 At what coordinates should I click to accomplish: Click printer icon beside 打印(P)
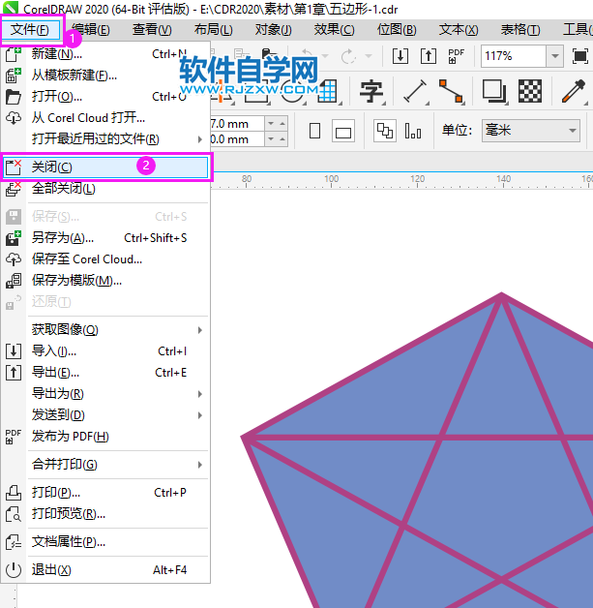tap(14, 493)
